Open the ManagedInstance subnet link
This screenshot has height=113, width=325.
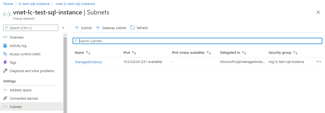(88, 62)
